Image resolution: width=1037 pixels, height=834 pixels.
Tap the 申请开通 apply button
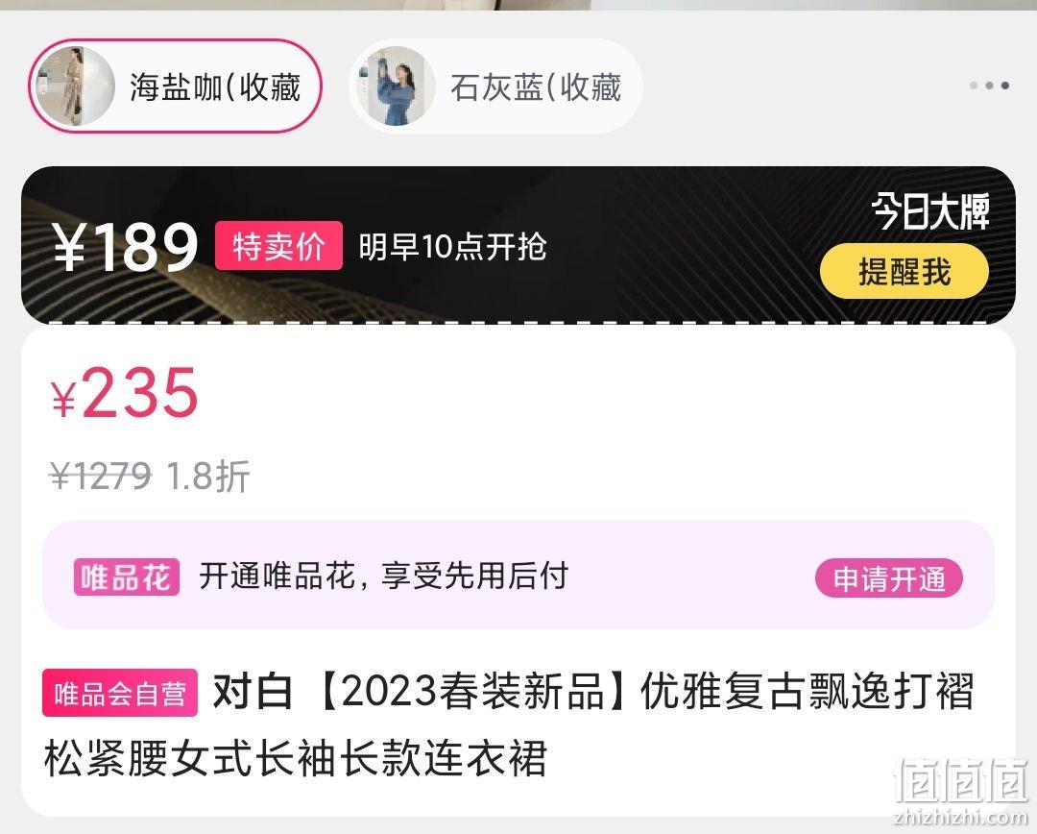point(889,578)
